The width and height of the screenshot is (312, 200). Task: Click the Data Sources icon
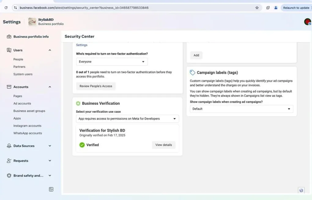[9, 146]
